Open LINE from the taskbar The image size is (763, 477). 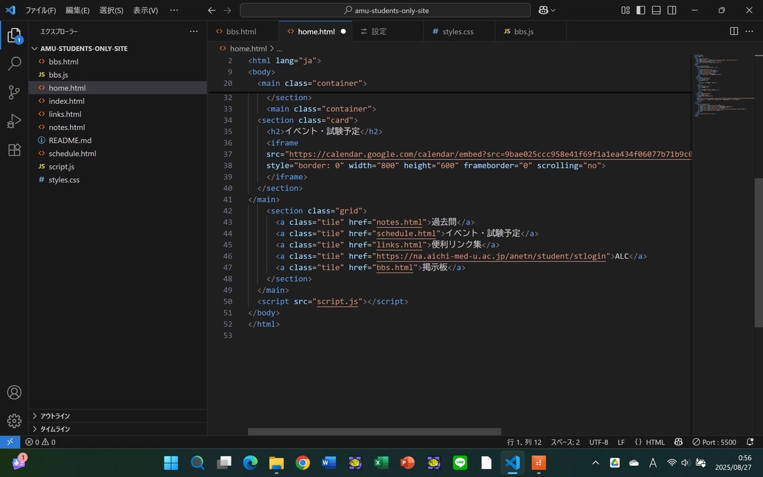click(460, 463)
